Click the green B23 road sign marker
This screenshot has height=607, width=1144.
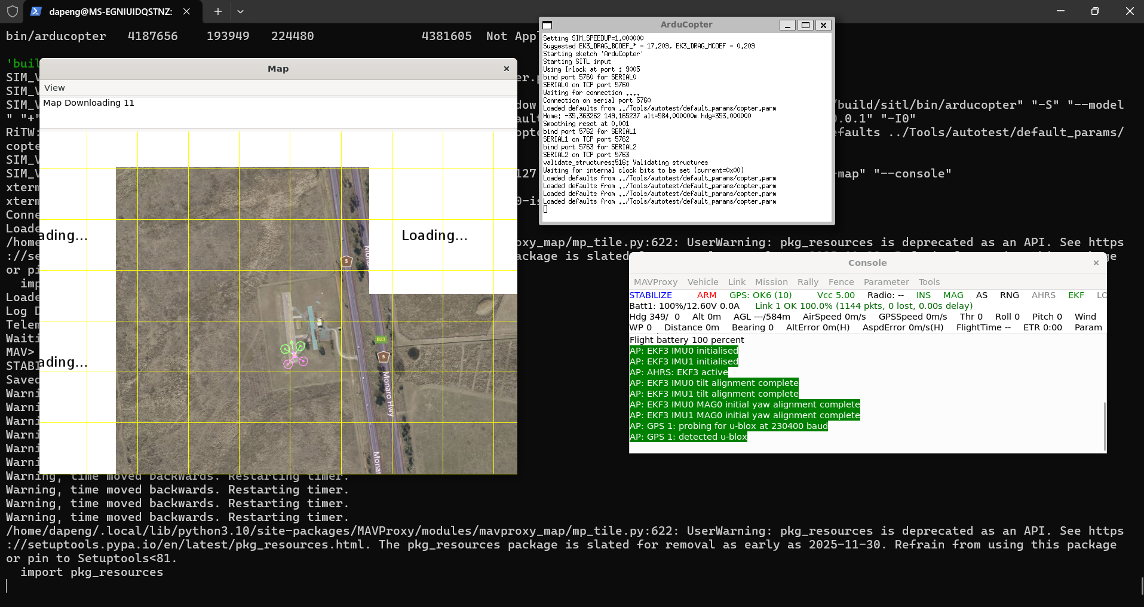coord(381,339)
